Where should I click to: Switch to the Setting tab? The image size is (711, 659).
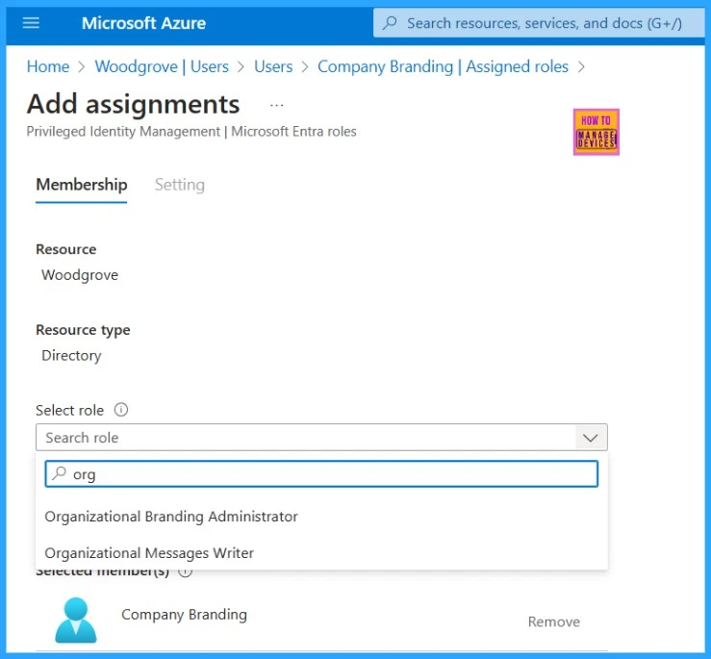point(180,185)
